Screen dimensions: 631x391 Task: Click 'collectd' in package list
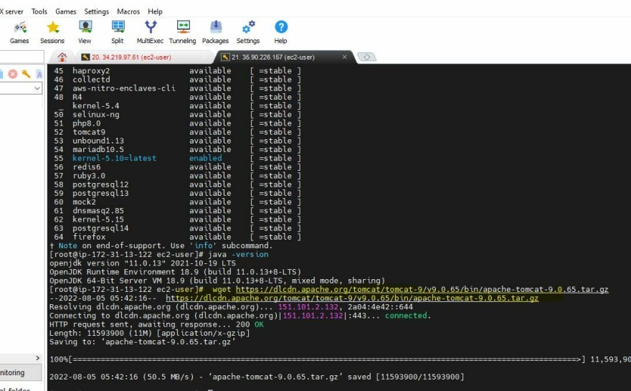(91, 80)
